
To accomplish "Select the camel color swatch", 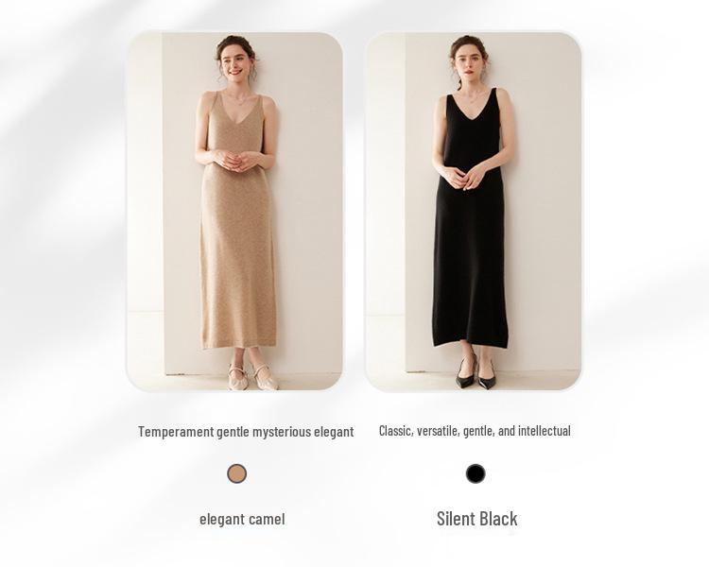I will coord(236,473).
